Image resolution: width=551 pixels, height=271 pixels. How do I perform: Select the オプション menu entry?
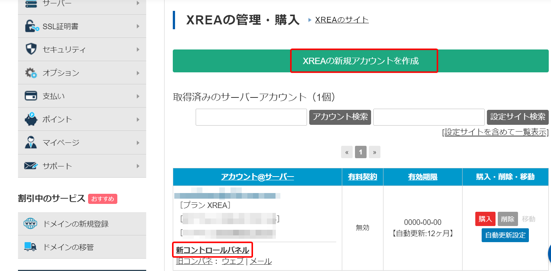tap(62, 72)
